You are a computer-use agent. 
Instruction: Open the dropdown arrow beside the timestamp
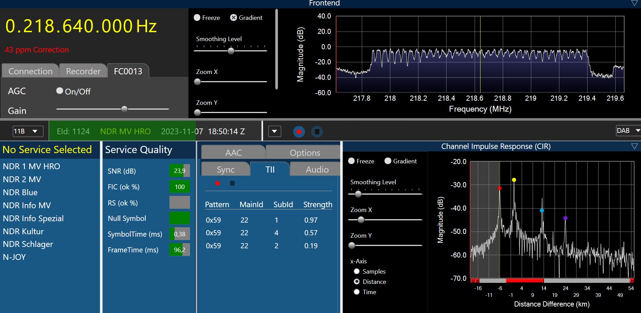click(274, 132)
